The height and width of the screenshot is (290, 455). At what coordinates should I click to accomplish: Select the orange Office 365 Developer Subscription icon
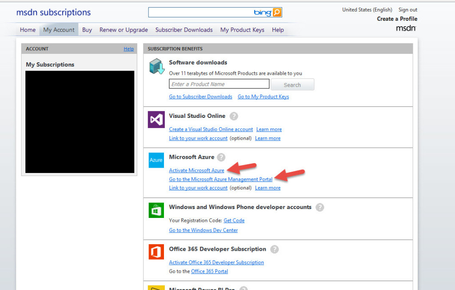(x=156, y=252)
